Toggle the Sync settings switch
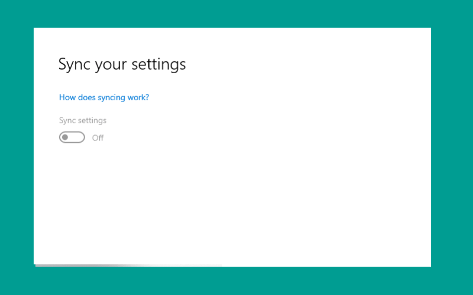Image resolution: width=473 pixels, height=295 pixels. click(x=72, y=137)
